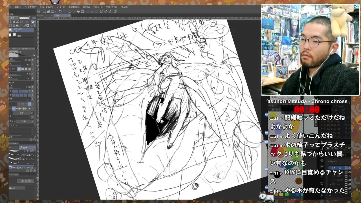Delete the paper texture with trash icon
The image size is (361, 203).
[x=32, y=112]
